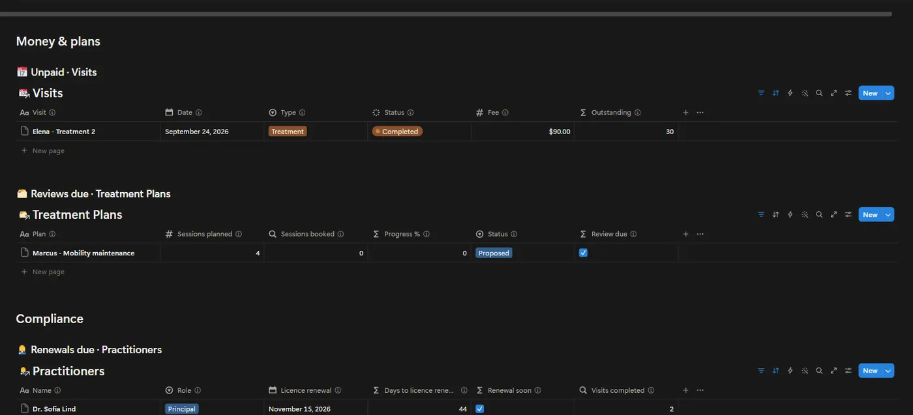Screen dimensions: 913x415
Task: Click the AI magic wand in Treatment Plans toolbar
Action: [805, 214]
